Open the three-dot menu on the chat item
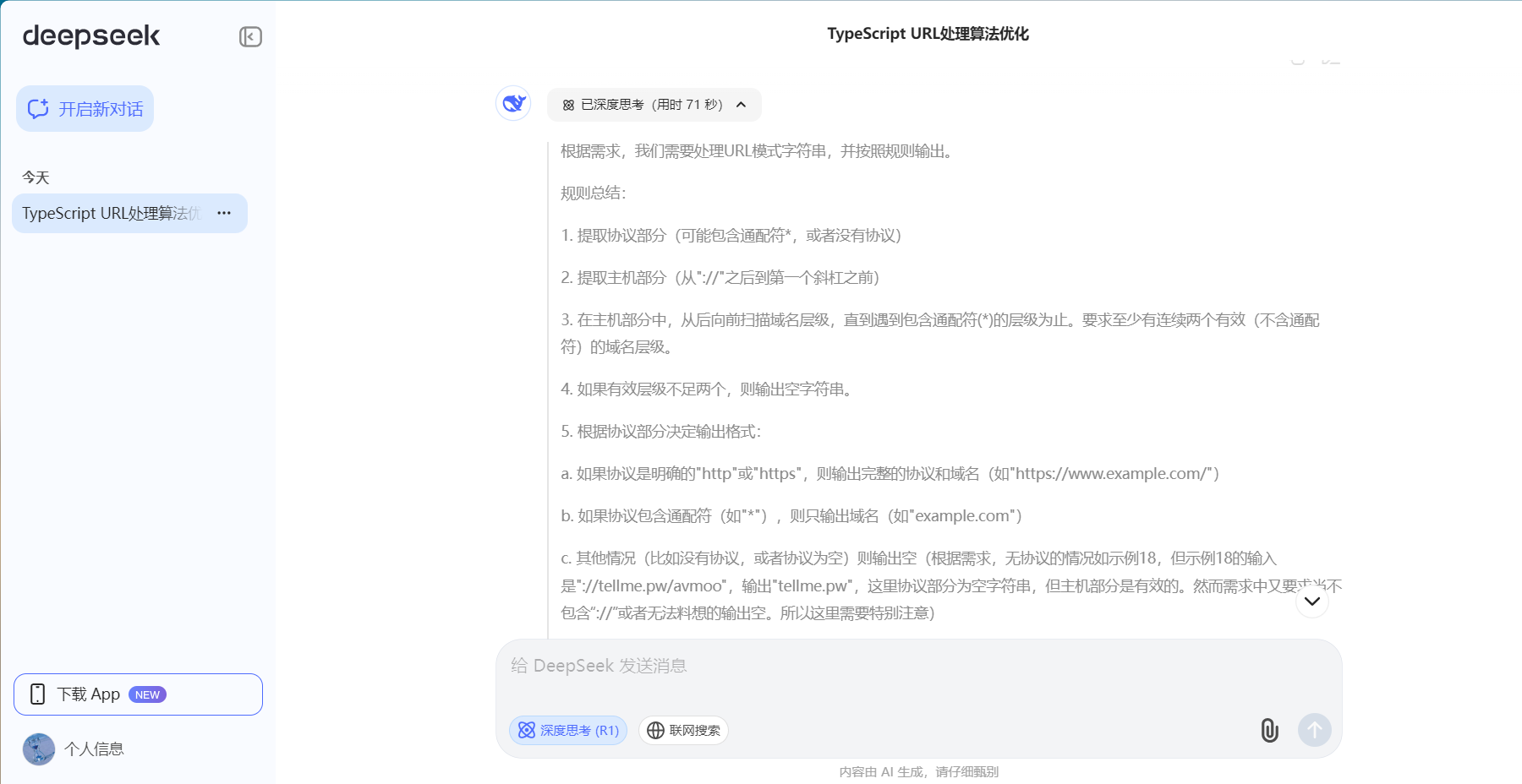This screenshot has height=784, width=1522. (224, 214)
